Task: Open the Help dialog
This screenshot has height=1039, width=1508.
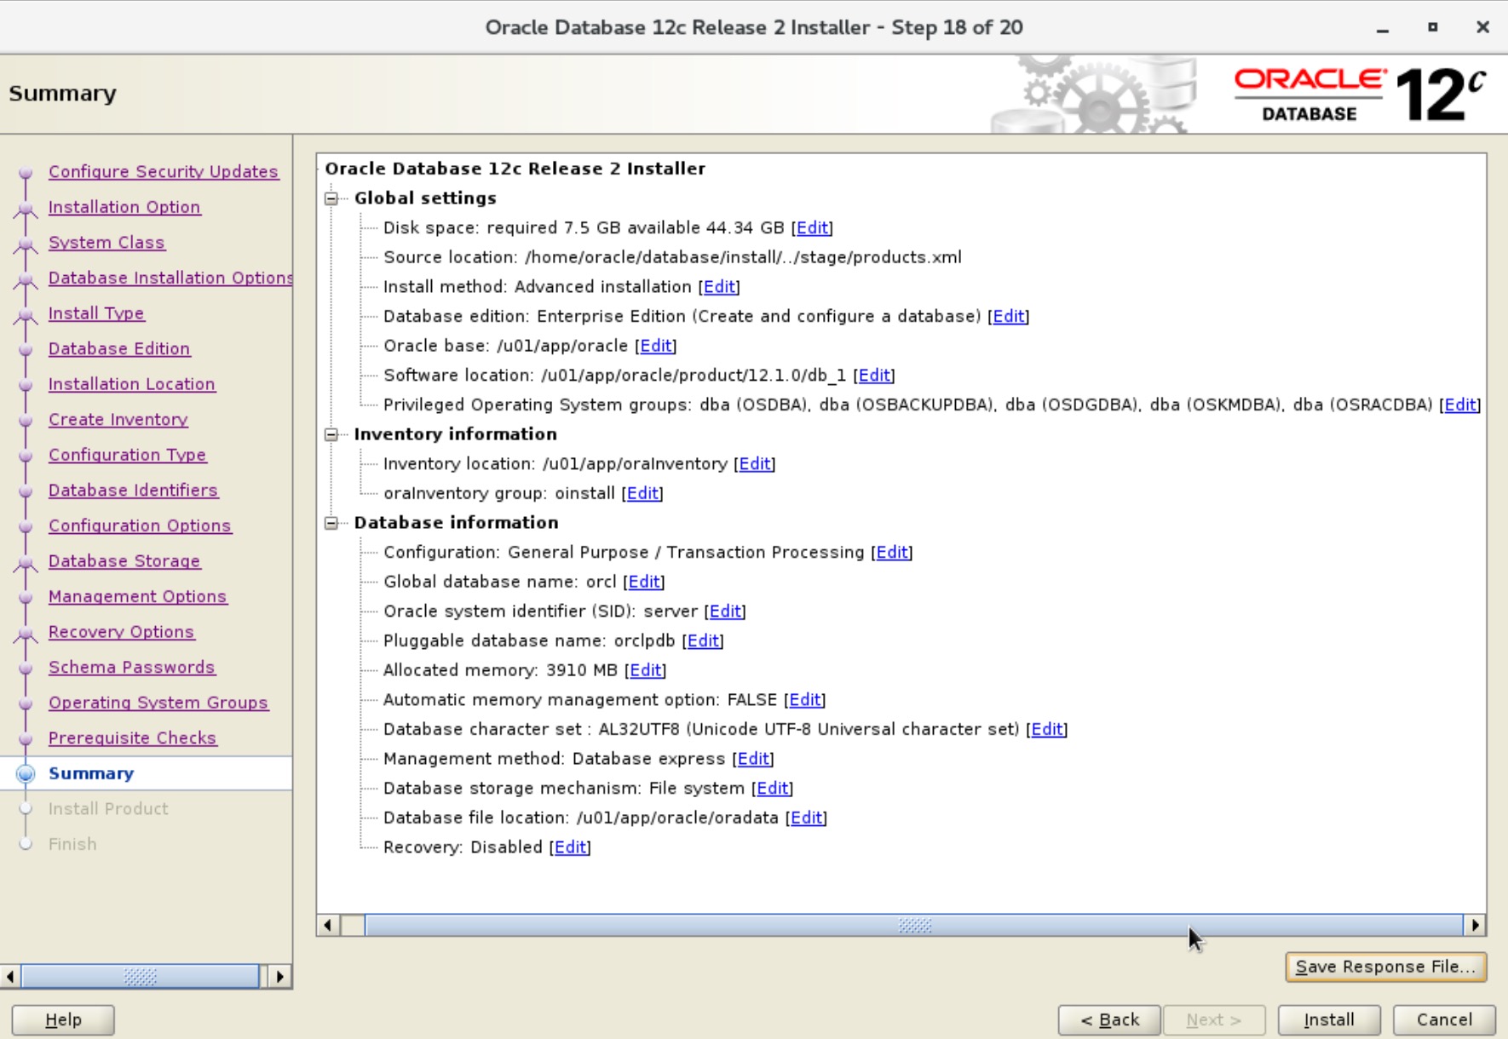Action: point(63,1019)
